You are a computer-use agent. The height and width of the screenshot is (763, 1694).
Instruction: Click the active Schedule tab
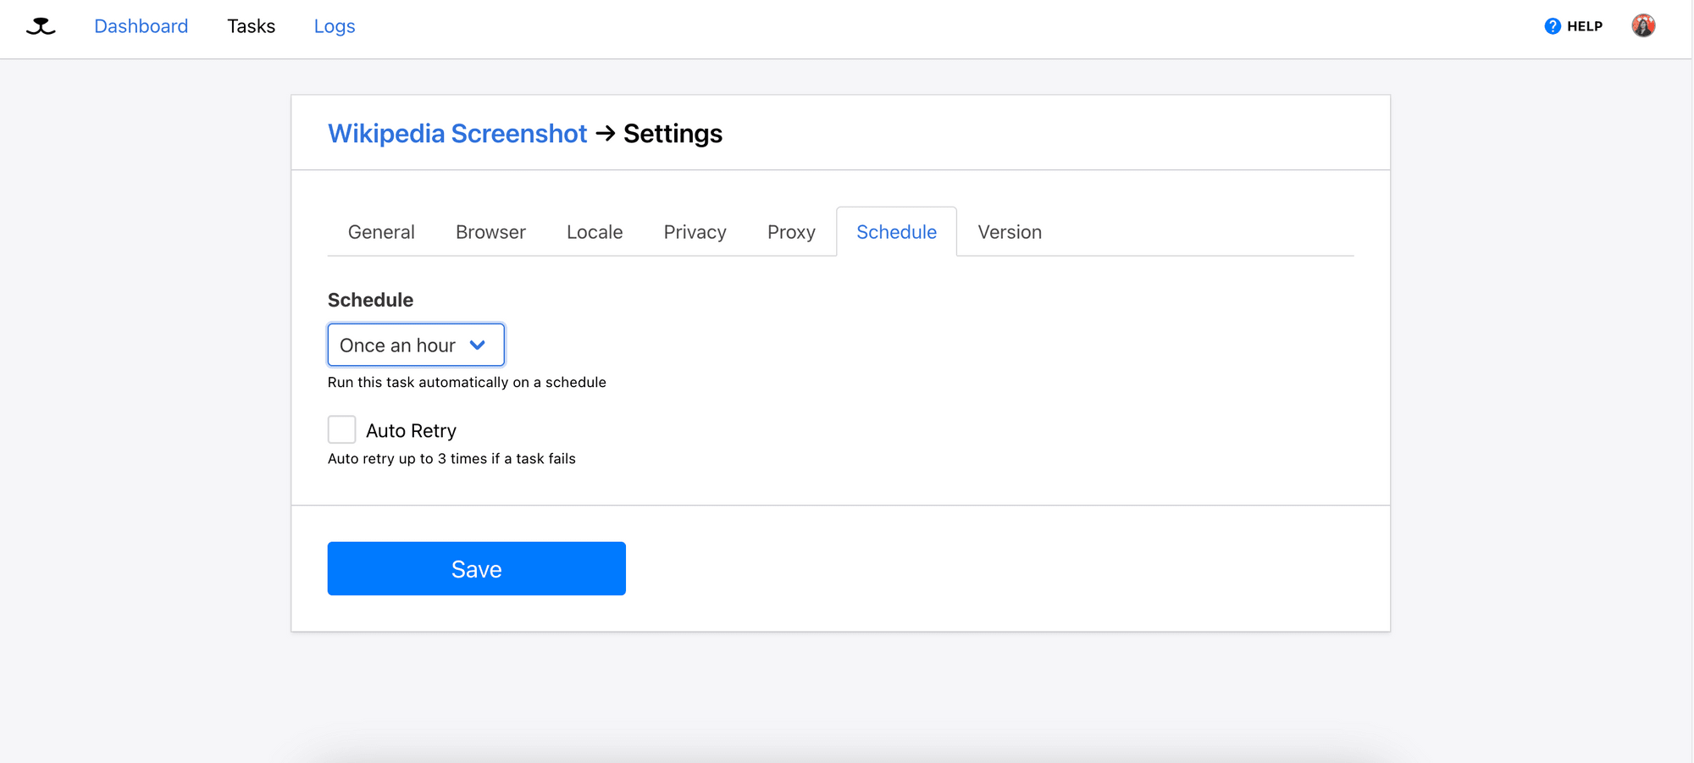click(x=896, y=232)
